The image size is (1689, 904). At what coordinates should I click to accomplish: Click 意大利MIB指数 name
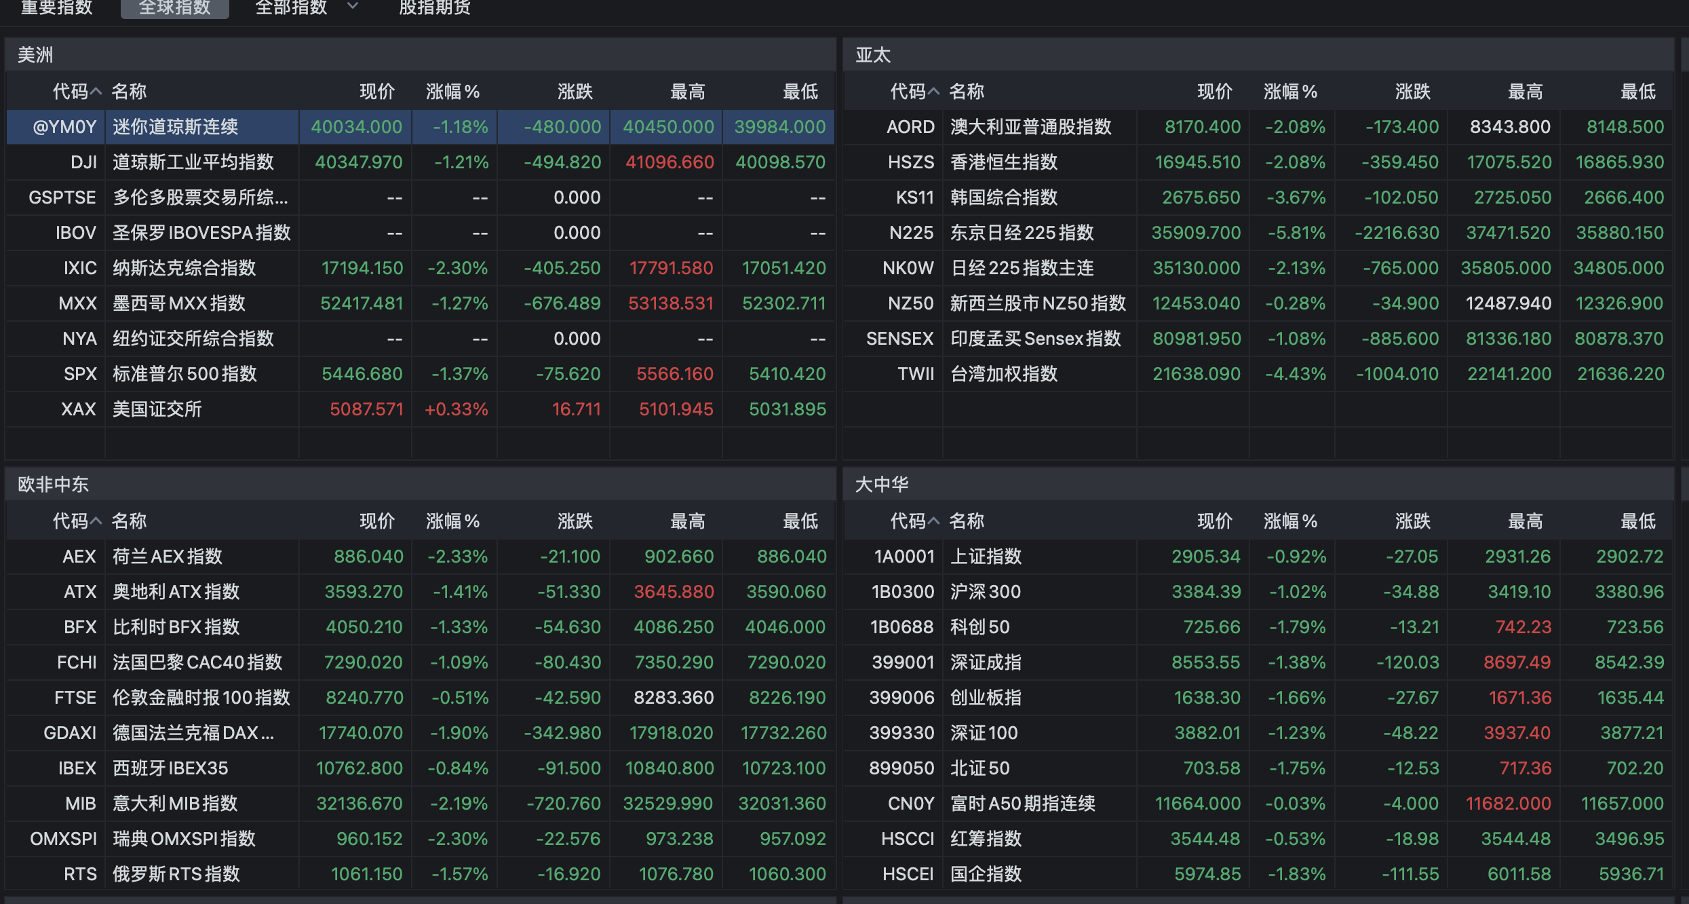175,804
